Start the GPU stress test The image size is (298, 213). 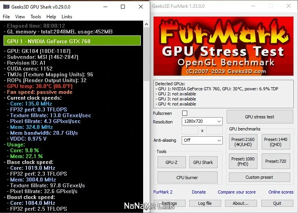point(260,117)
